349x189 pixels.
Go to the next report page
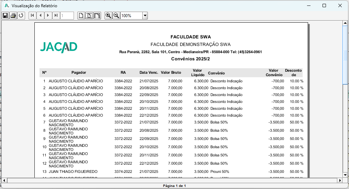48,15
